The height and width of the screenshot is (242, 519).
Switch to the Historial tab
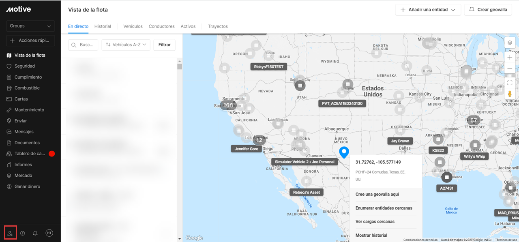click(103, 26)
